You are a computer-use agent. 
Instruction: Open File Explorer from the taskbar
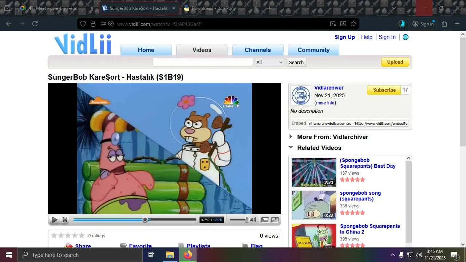coord(170,255)
